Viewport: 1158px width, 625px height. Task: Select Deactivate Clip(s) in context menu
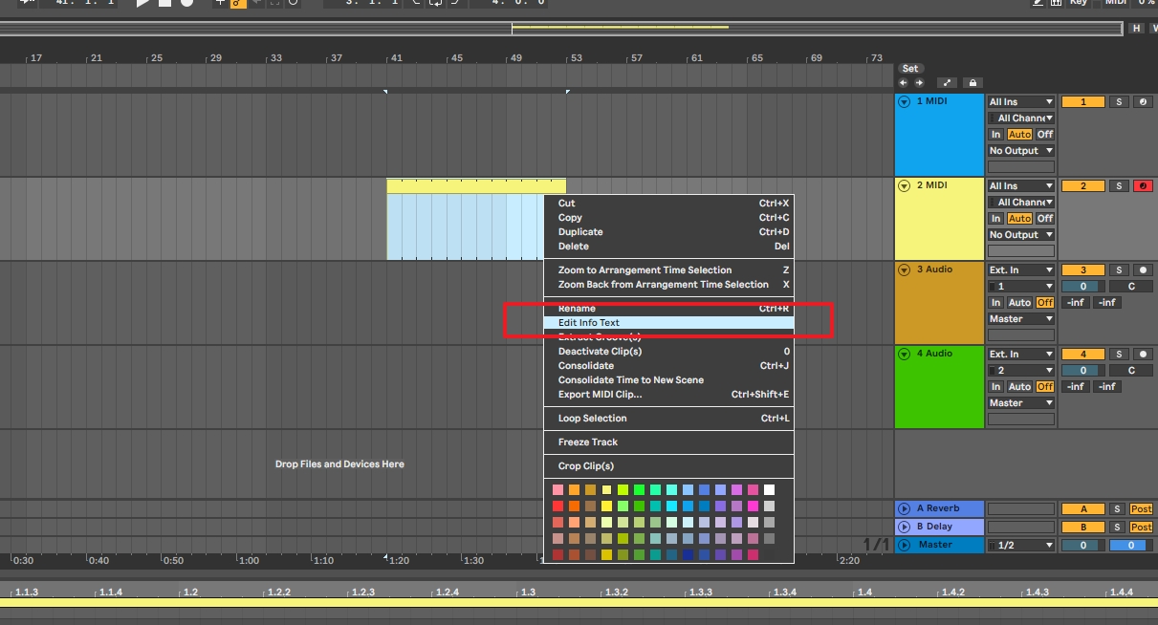point(669,352)
